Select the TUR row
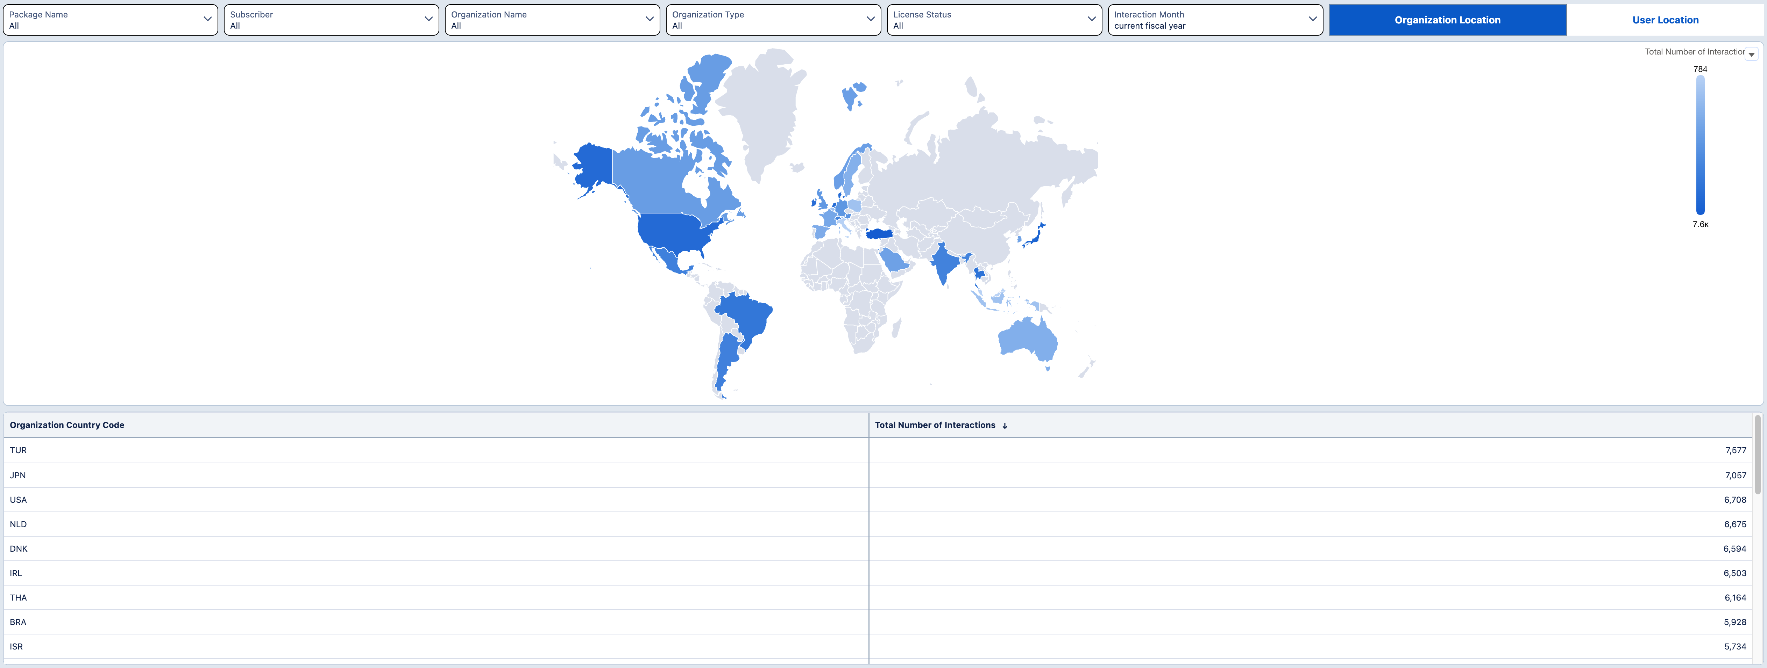This screenshot has height=668, width=1767. (877, 450)
